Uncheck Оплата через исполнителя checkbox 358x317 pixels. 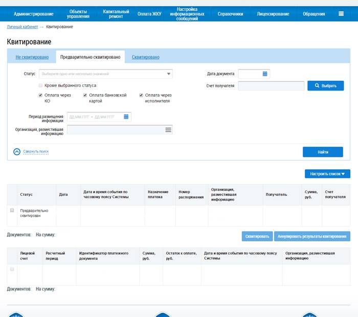141,95
